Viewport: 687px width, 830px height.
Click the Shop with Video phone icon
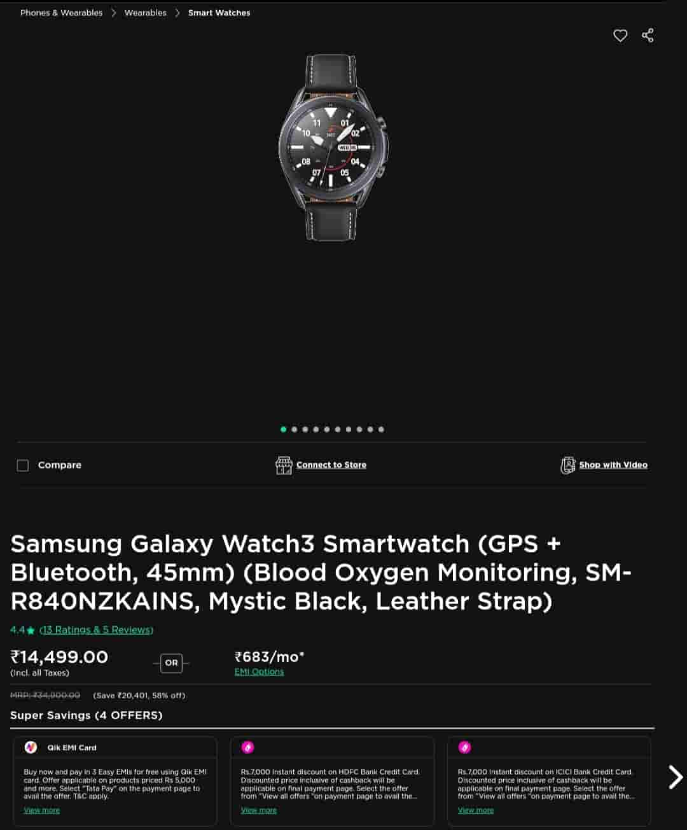point(567,465)
